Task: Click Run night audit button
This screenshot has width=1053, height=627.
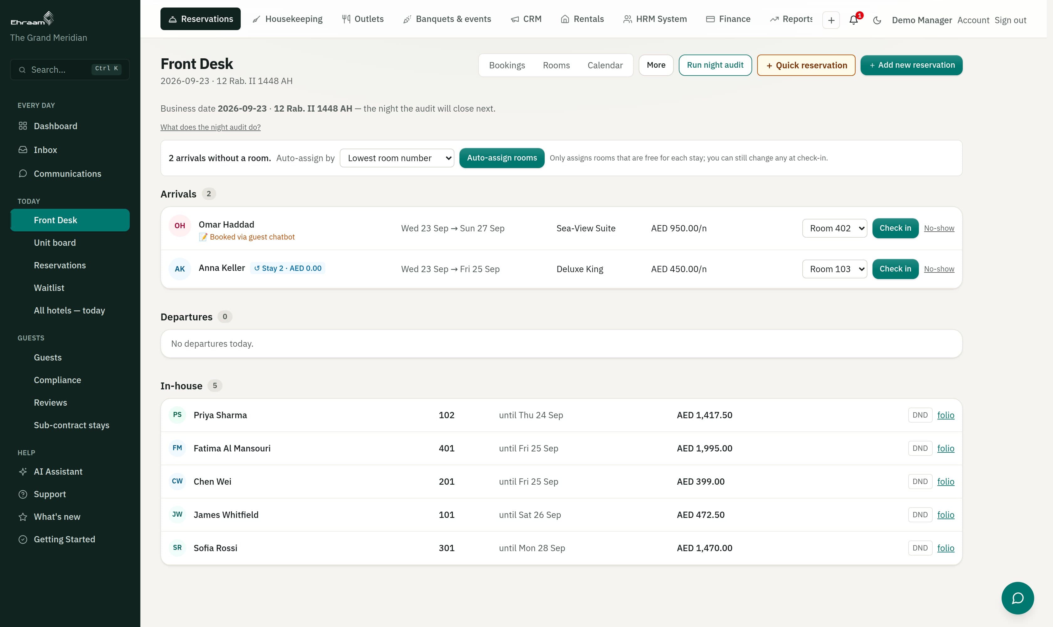Action: [715, 65]
